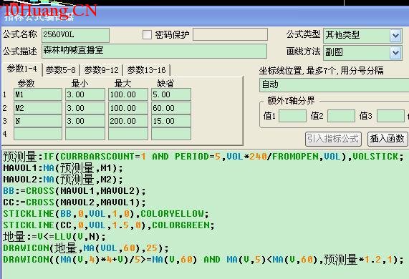
Task: Switch to the 参数9-12 tab
Action: click(x=101, y=70)
